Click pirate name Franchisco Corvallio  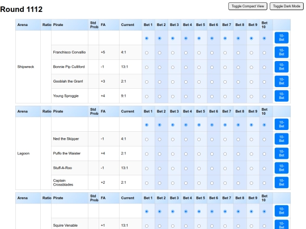click(69, 52)
